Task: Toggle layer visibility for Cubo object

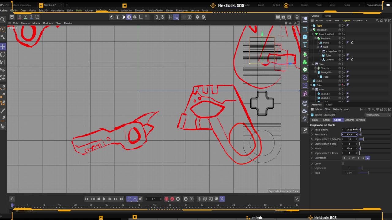Action: [x=340, y=81]
